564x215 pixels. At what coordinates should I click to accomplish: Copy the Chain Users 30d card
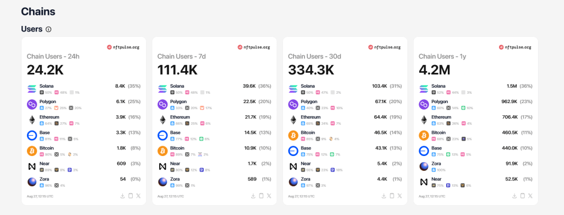tap(392, 196)
